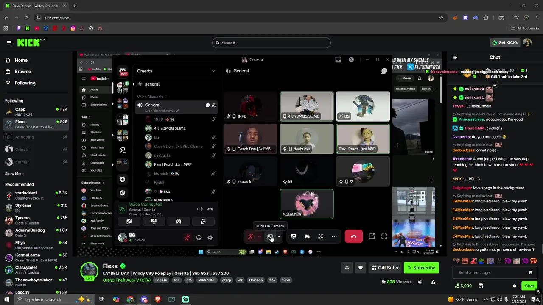The height and width of the screenshot is (305, 543).
Task: Report the stream with warning icon
Action: pos(433,282)
